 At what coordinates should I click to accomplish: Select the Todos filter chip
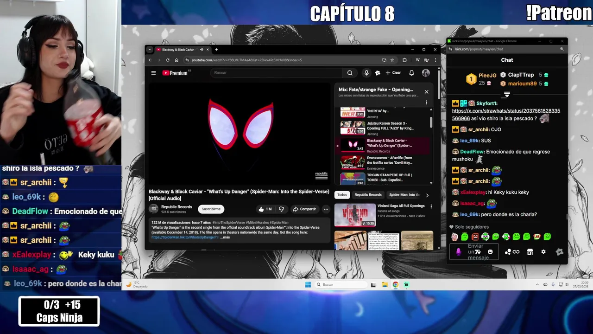342,195
